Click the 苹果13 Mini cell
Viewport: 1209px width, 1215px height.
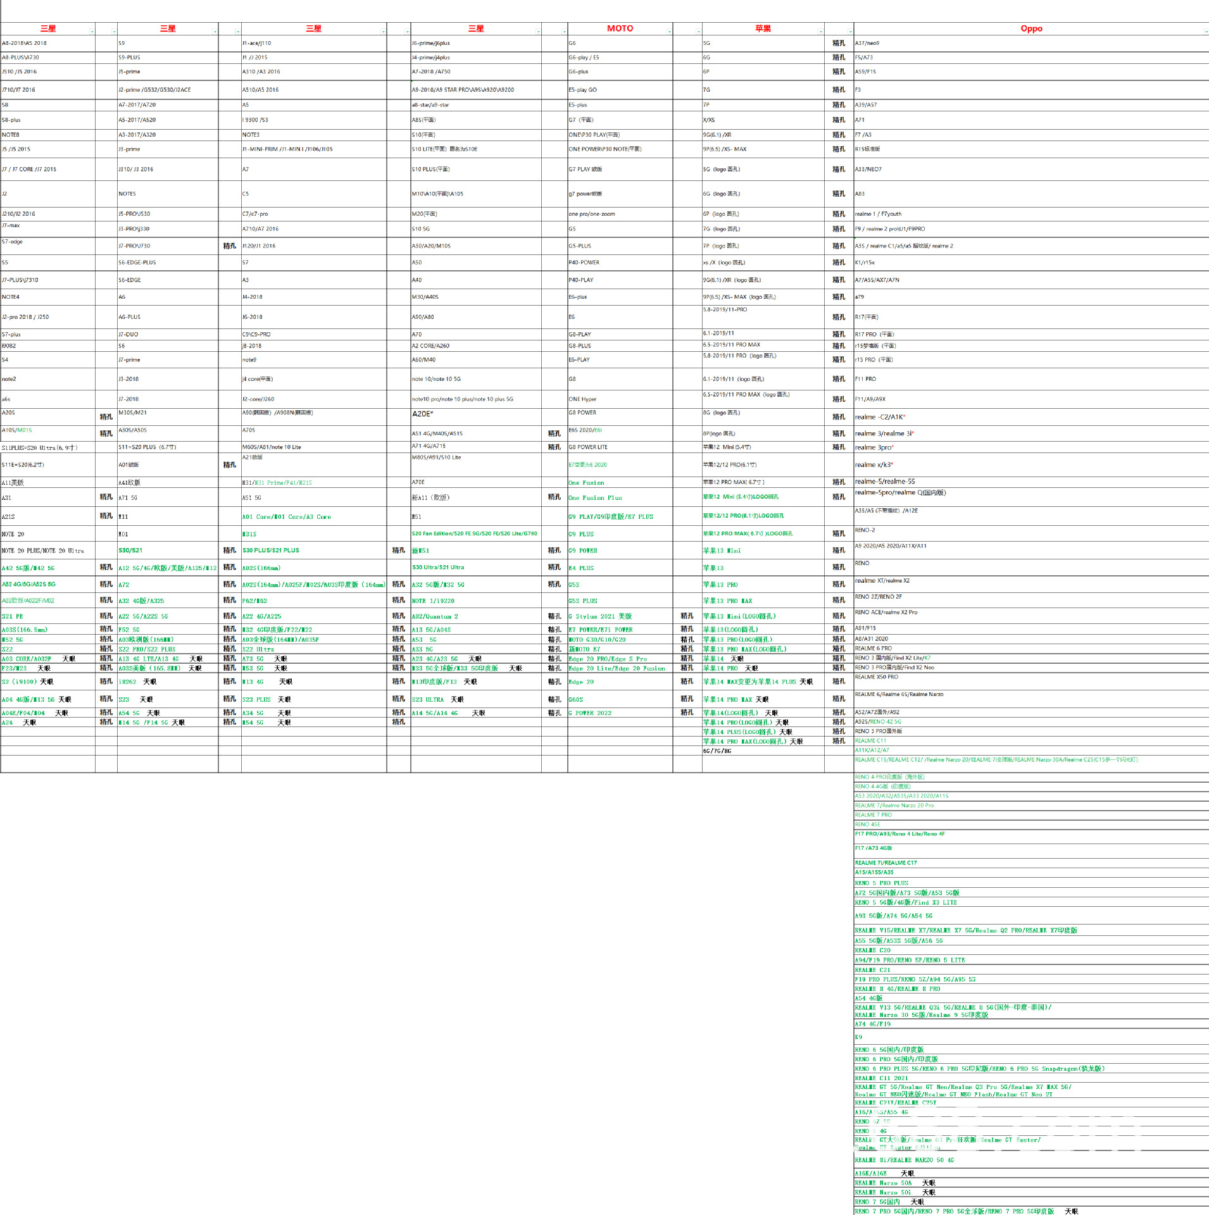click(x=763, y=551)
